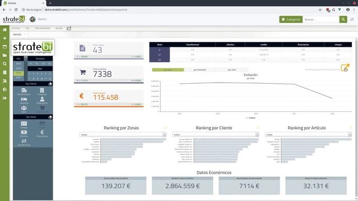The width and height of the screenshot is (358, 201).
Task: Focus the Buscar search field
Action: pyautogui.click(x=321, y=20)
